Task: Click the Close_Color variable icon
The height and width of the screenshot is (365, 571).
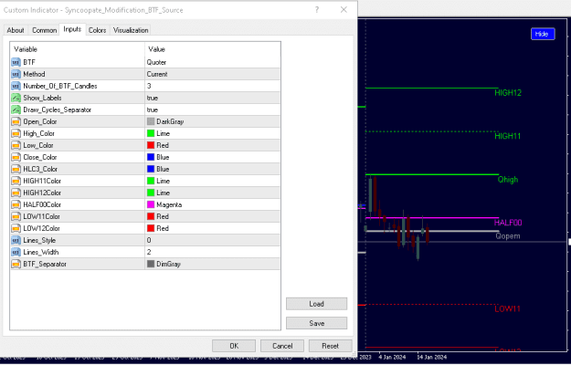Action: [16, 158]
